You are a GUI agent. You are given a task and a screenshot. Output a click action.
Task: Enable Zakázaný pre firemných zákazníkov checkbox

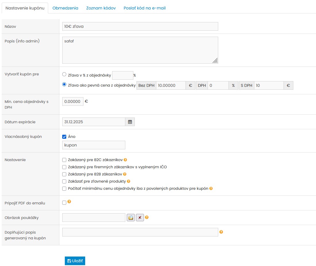(x=64, y=167)
